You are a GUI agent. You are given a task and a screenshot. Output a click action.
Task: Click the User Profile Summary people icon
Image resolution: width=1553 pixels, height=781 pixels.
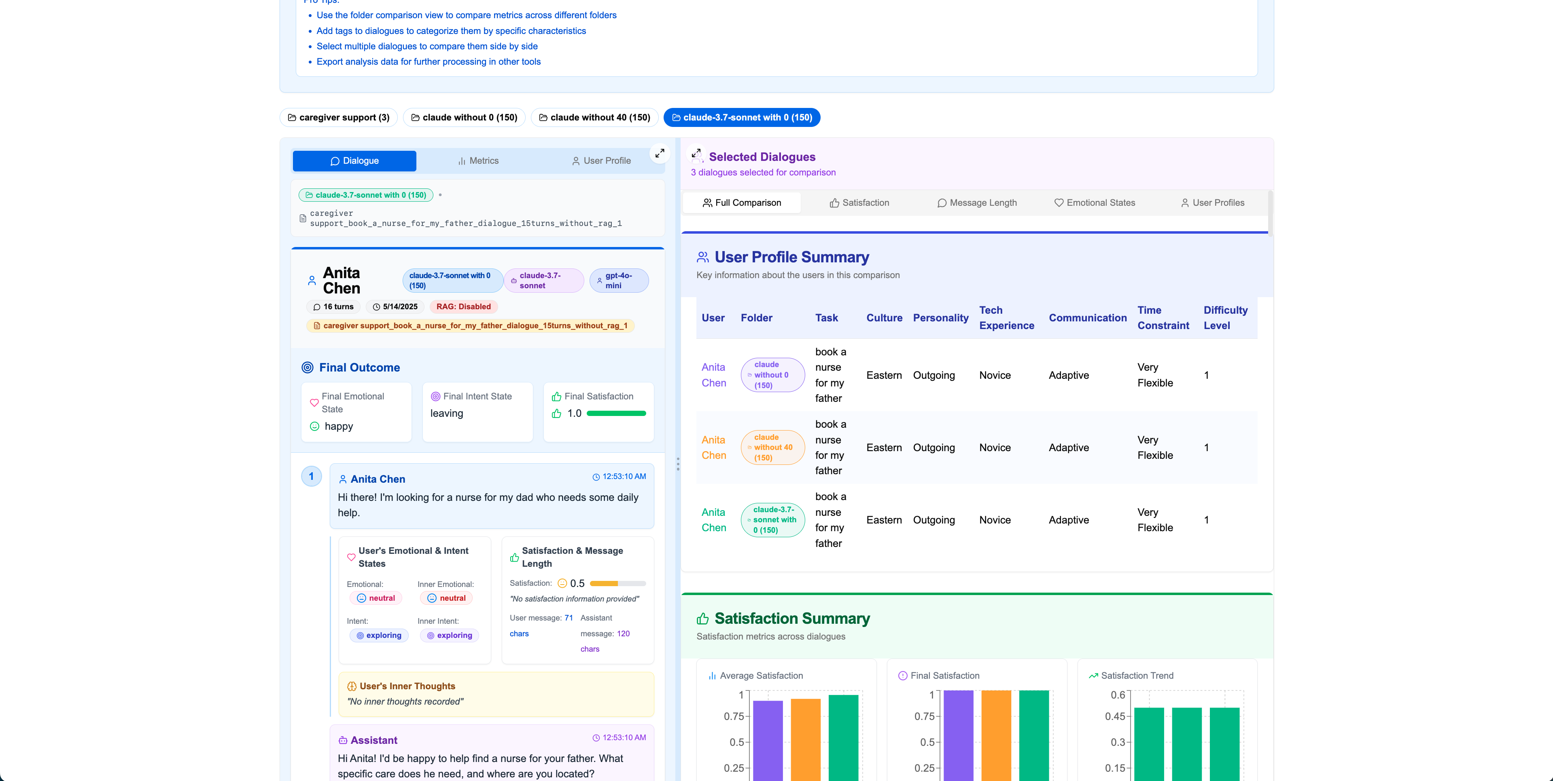coord(702,257)
